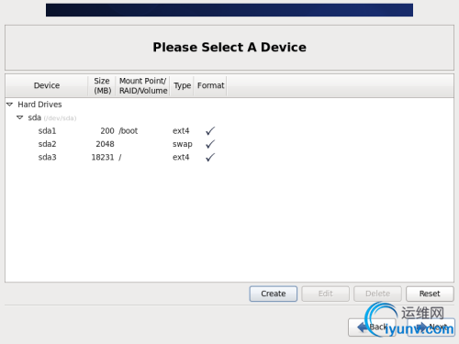The height and width of the screenshot is (344, 459).
Task: Select the sda2 partition row
Action: pos(229,144)
